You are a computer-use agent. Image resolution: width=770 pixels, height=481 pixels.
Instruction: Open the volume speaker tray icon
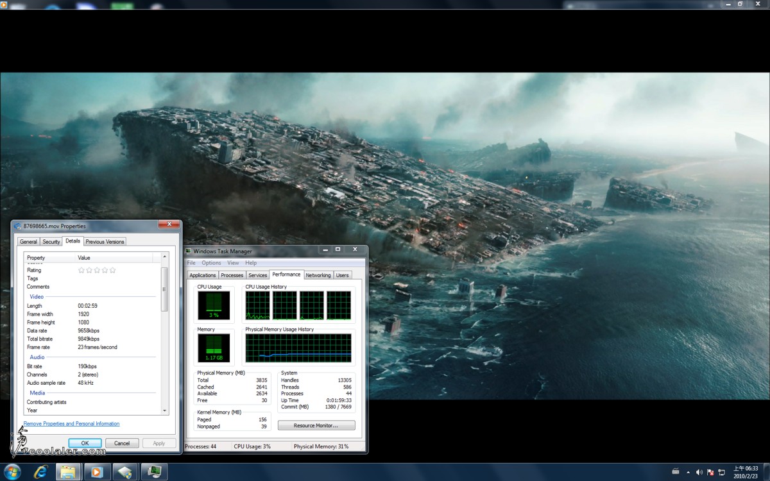point(699,472)
